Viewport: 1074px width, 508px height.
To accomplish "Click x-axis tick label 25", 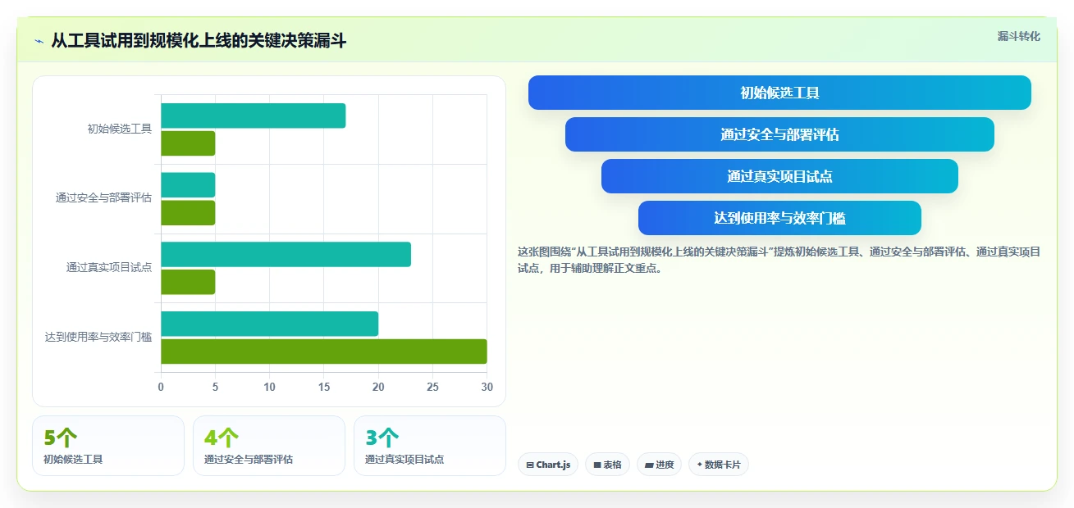I will pyautogui.click(x=433, y=387).
